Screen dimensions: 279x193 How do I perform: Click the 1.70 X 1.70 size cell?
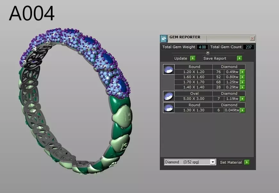(193, 82)
